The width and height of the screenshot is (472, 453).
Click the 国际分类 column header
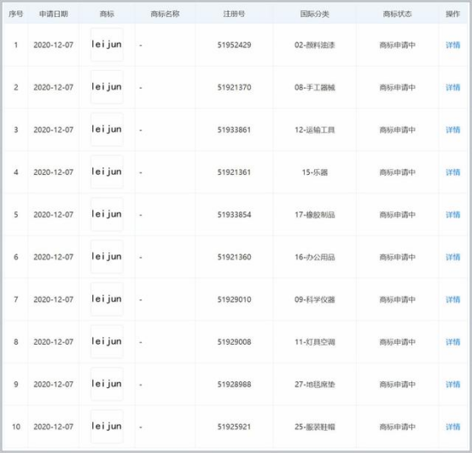coord(315,14)
